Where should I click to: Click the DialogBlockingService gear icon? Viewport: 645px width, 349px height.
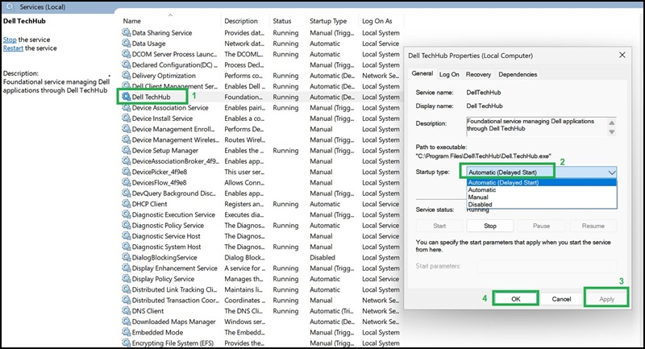[127, 257]
